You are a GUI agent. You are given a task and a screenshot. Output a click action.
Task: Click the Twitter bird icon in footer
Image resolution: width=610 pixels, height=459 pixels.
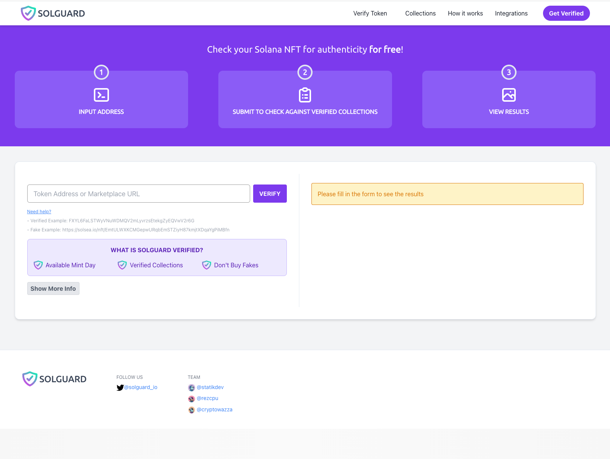120,388
